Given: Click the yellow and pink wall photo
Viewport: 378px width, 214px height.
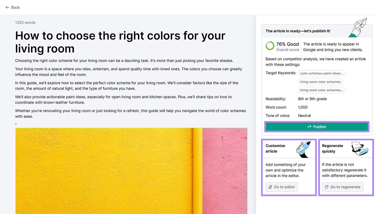Looking at the screenshot, I should 131,171.
